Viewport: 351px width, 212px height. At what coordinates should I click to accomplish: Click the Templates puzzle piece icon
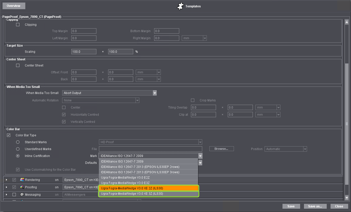pos(180,6)
